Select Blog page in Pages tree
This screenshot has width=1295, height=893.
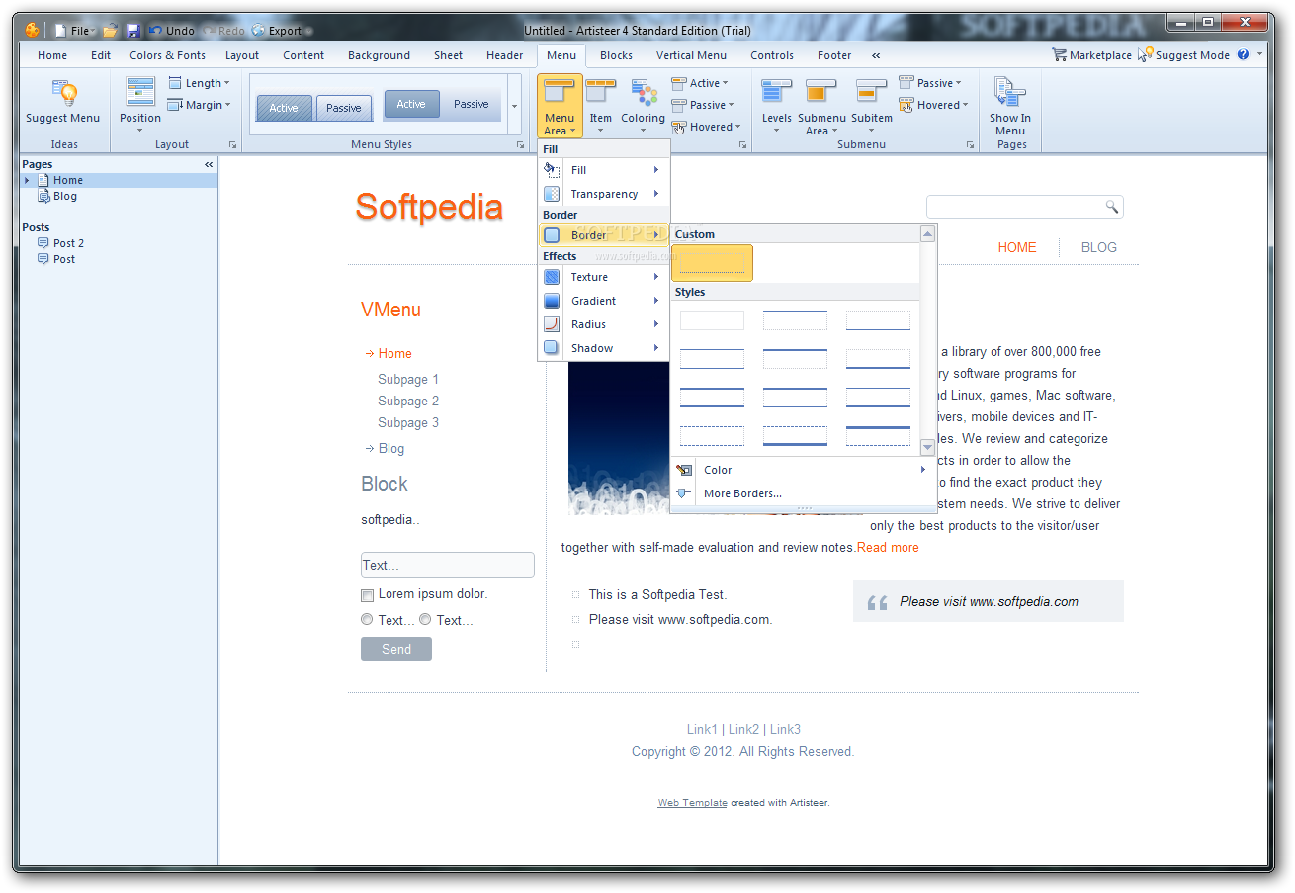[x=65, y=196]
